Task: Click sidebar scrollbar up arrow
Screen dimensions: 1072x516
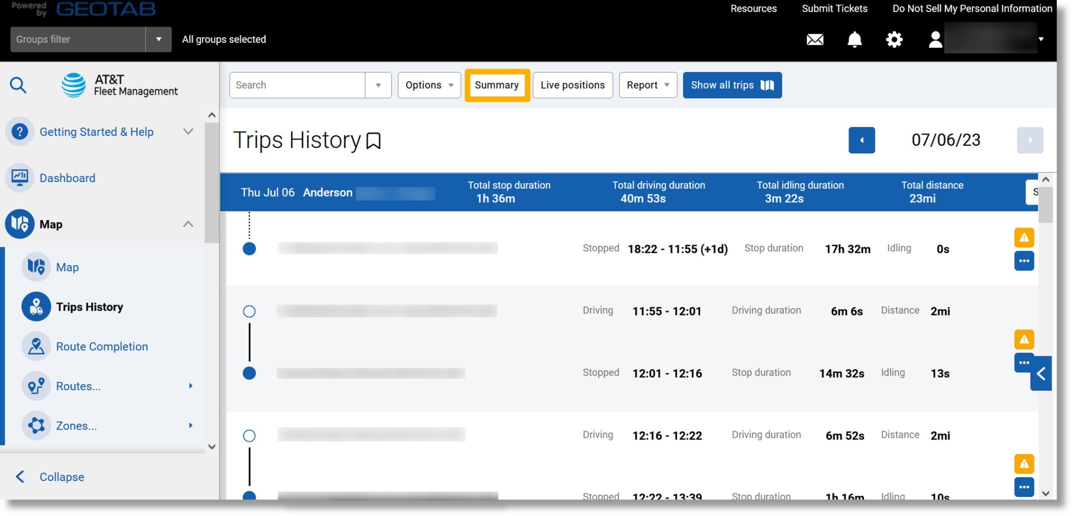Action: [x=212, y=115]
